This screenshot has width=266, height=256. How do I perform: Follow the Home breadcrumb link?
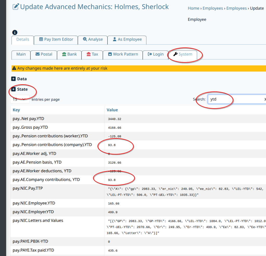point(193,8)
